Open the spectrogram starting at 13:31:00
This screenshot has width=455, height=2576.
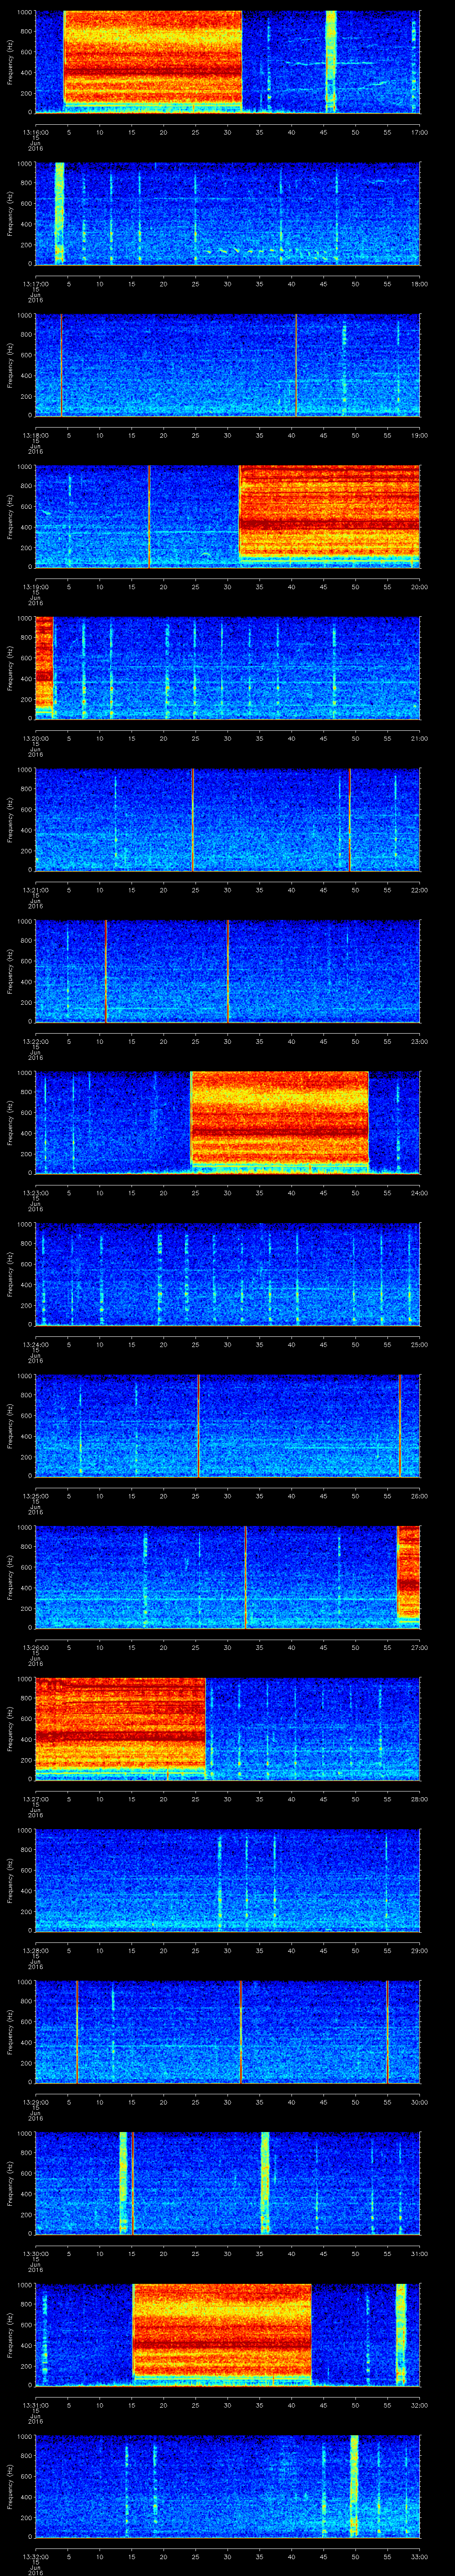(x=227, y=2335)
